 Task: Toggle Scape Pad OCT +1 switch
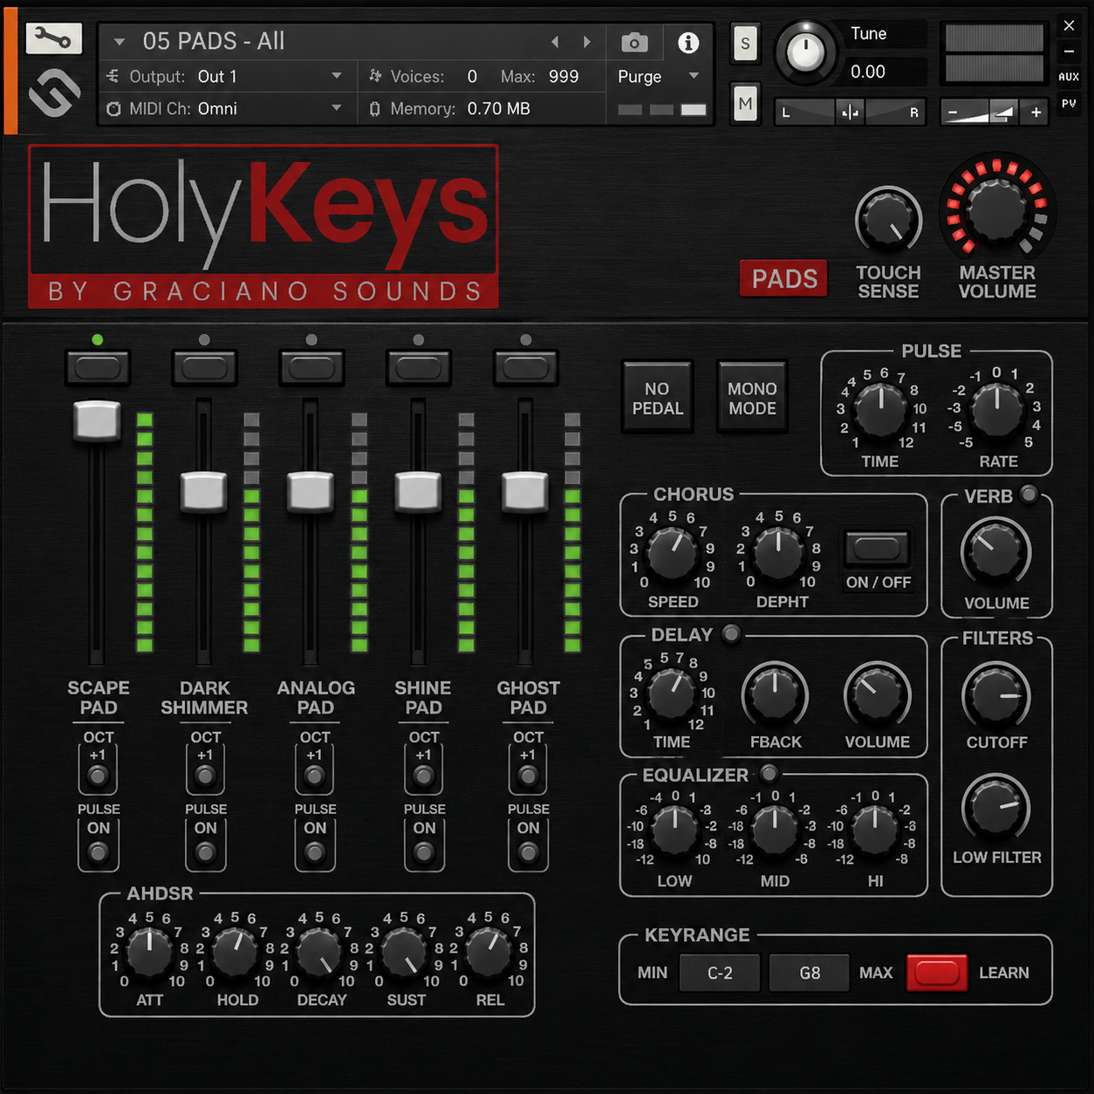click(x=98, y=775)
